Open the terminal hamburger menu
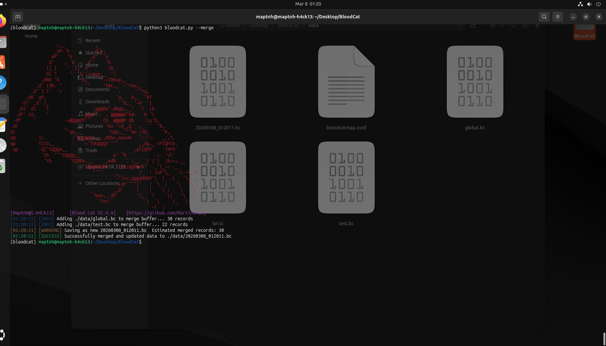The height and width of the screenshot is (346, 606). [558, 17]
